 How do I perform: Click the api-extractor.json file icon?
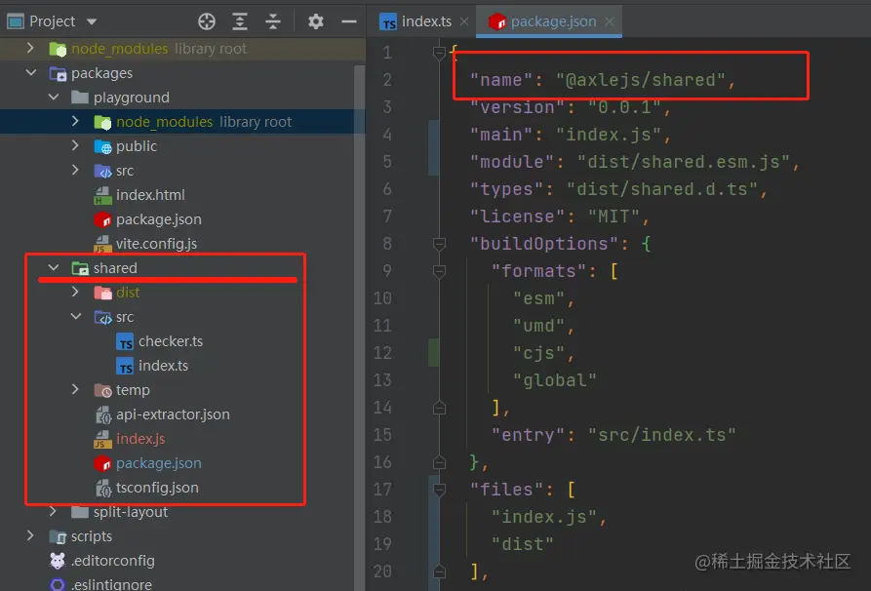[x=103, y=414]
